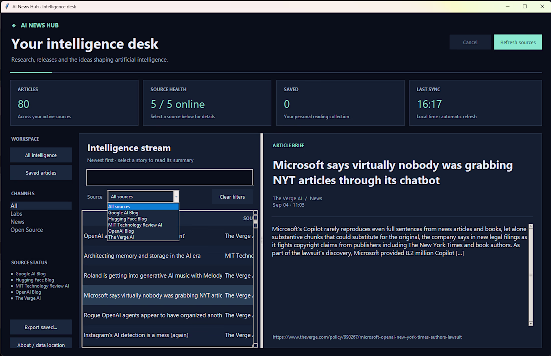This screenshot has height=356, width=551.
Task: Open Saved articles workspace
Action: pyautogui.click(x=41, y=173)
